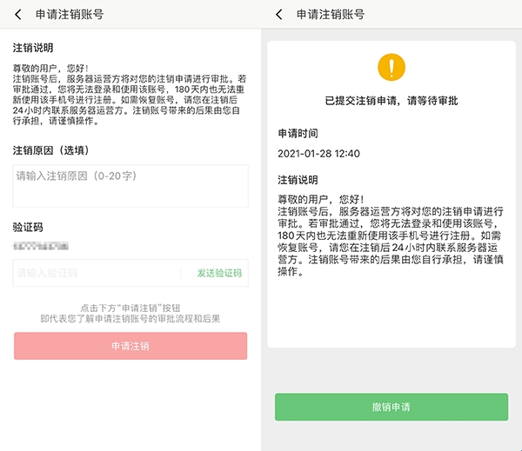Click the 请输入验证码 verification code field

coord(96,273)
